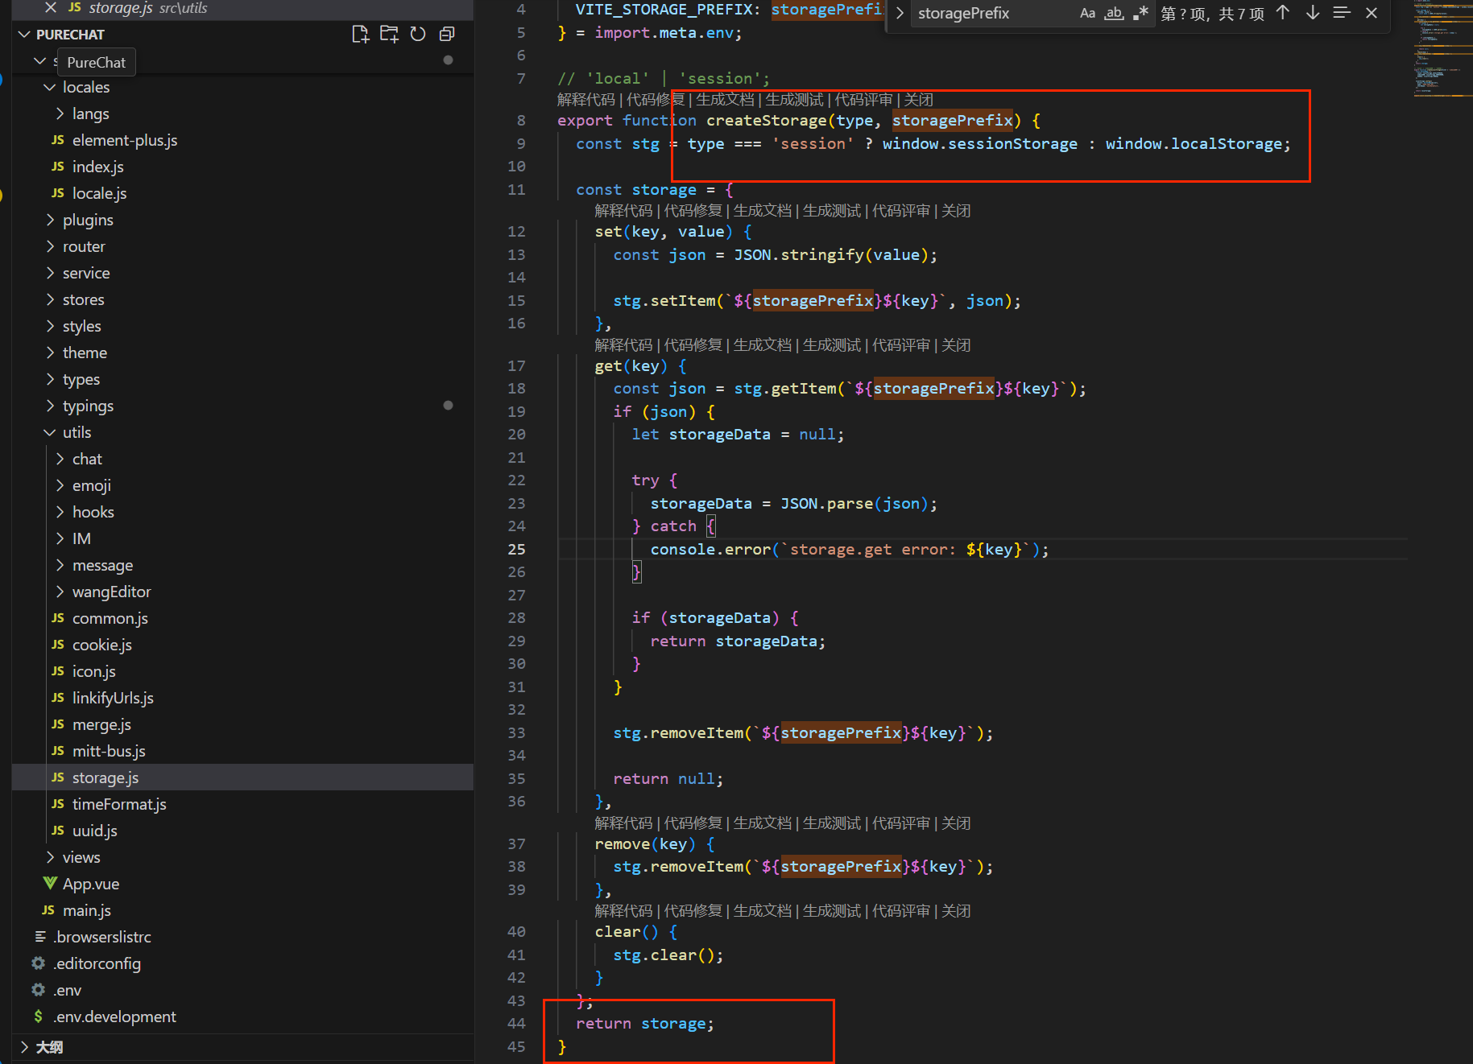Click 生成文档 above createStorage function

pos(725,100)
